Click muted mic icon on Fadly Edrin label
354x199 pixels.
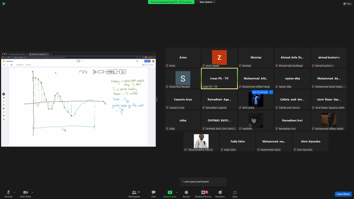(x=222, y=150)
